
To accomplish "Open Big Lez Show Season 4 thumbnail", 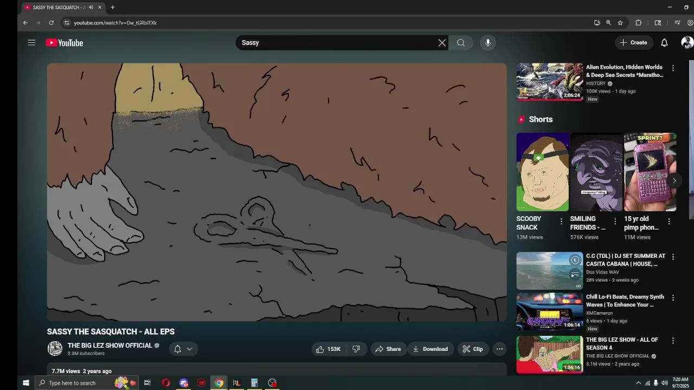I will [x=549, y=354].
